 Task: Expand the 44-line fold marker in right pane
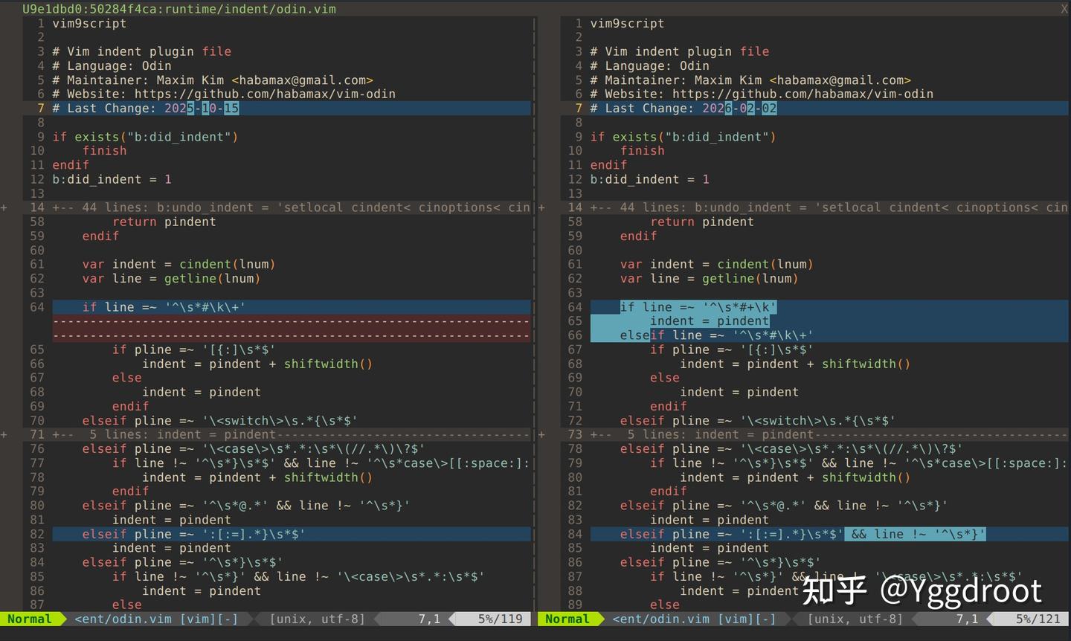coord(541,207)
